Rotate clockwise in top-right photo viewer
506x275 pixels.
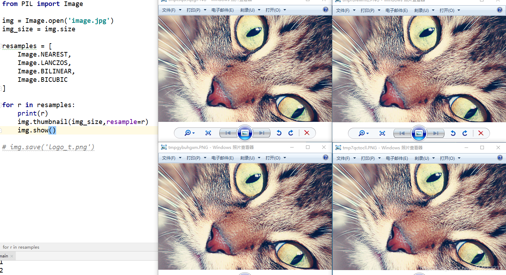tap(465, 133)
